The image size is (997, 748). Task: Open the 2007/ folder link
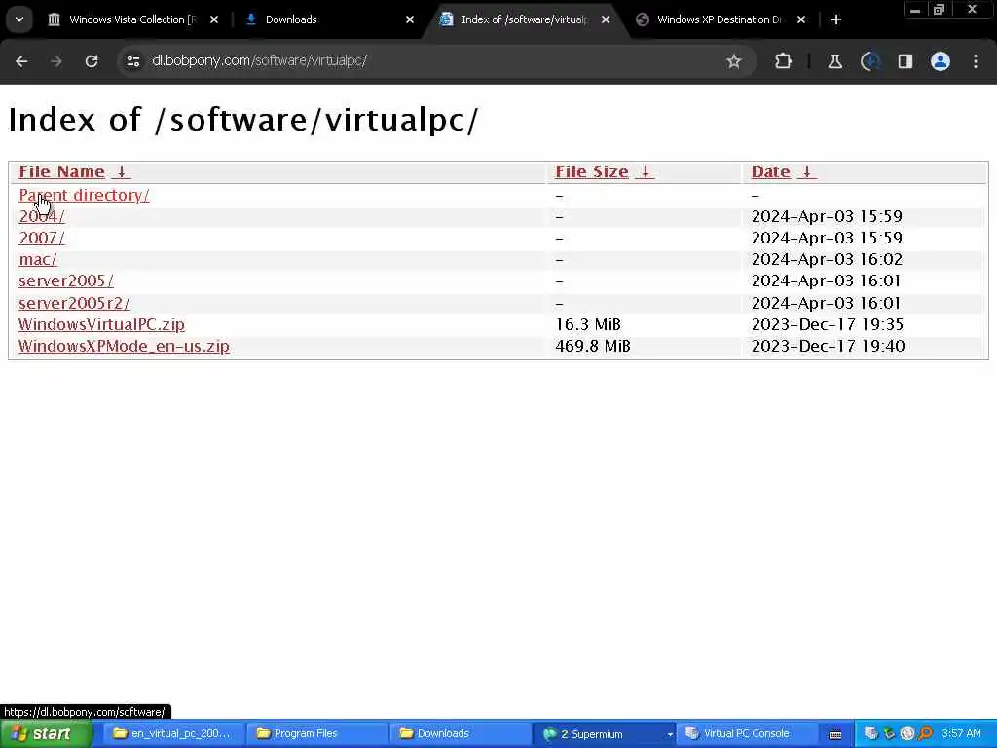coord(41,239)
